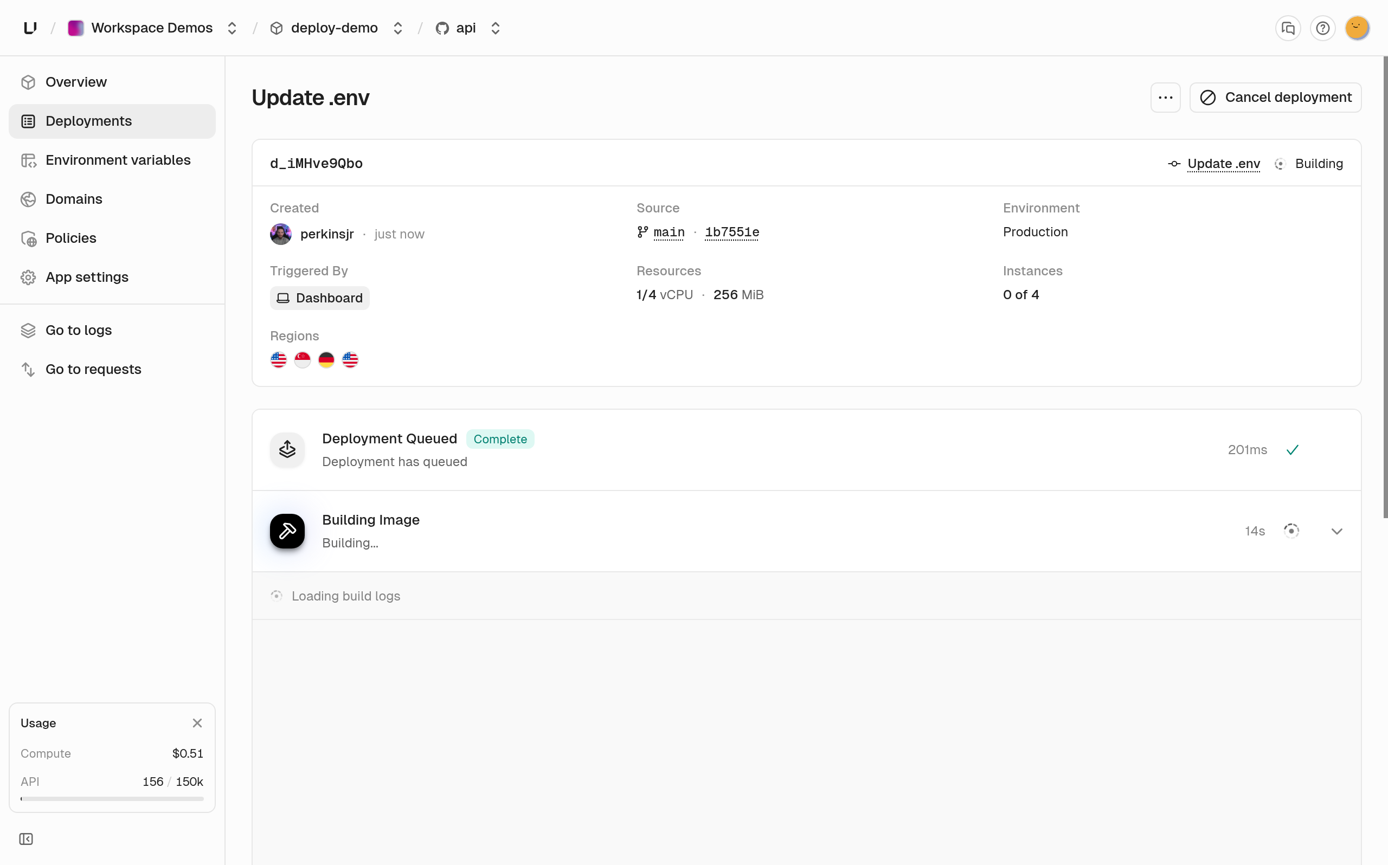Click the last US region flag
Image resolution: width=1388 pixels, height=865 pixels.
click(x=350, y=360)
